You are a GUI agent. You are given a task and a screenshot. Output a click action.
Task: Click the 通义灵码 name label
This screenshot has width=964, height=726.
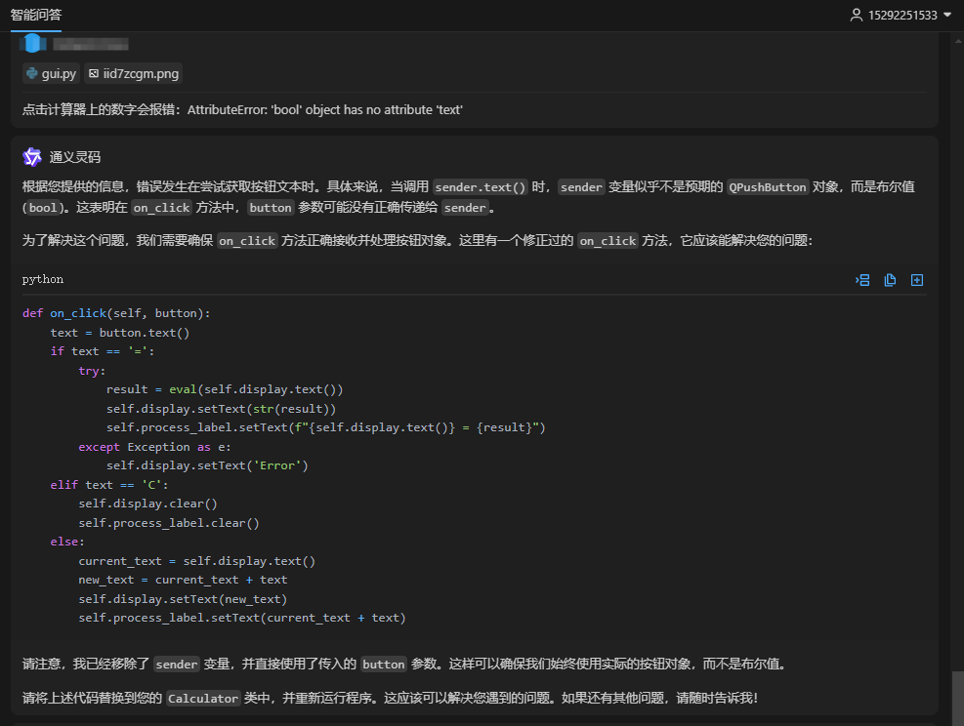click(75, 157)
